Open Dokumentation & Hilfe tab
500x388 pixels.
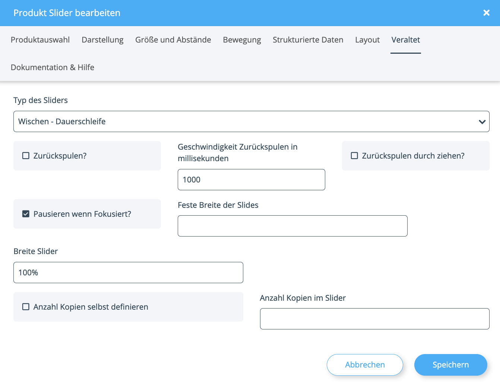pyautogui.click(x=53, y=68)
